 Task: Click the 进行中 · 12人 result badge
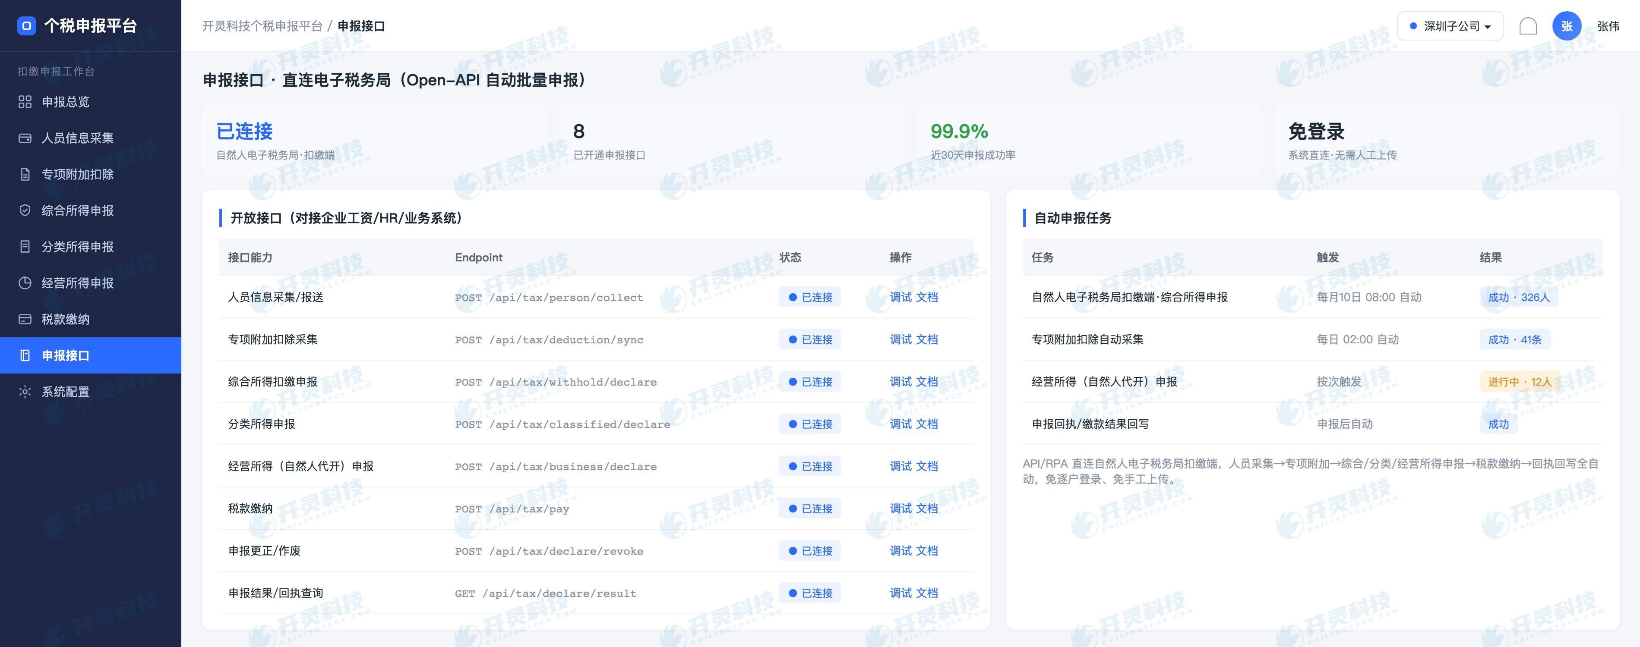(1520, 382)
